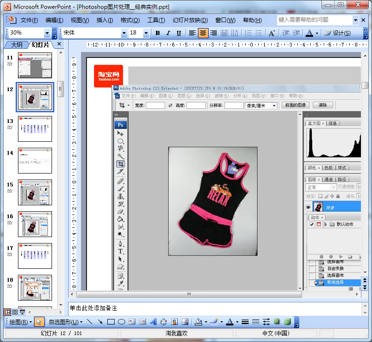
Task: Open the 绘图(R) drawing menu
Action: click(20, 322)
